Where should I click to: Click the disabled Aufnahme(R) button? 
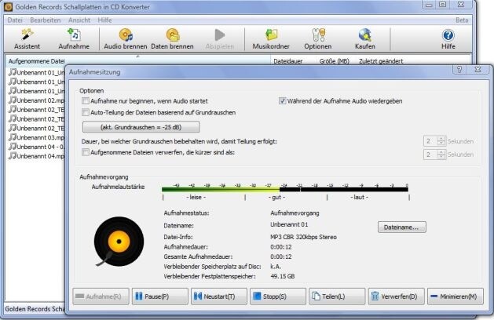point(101,296)
